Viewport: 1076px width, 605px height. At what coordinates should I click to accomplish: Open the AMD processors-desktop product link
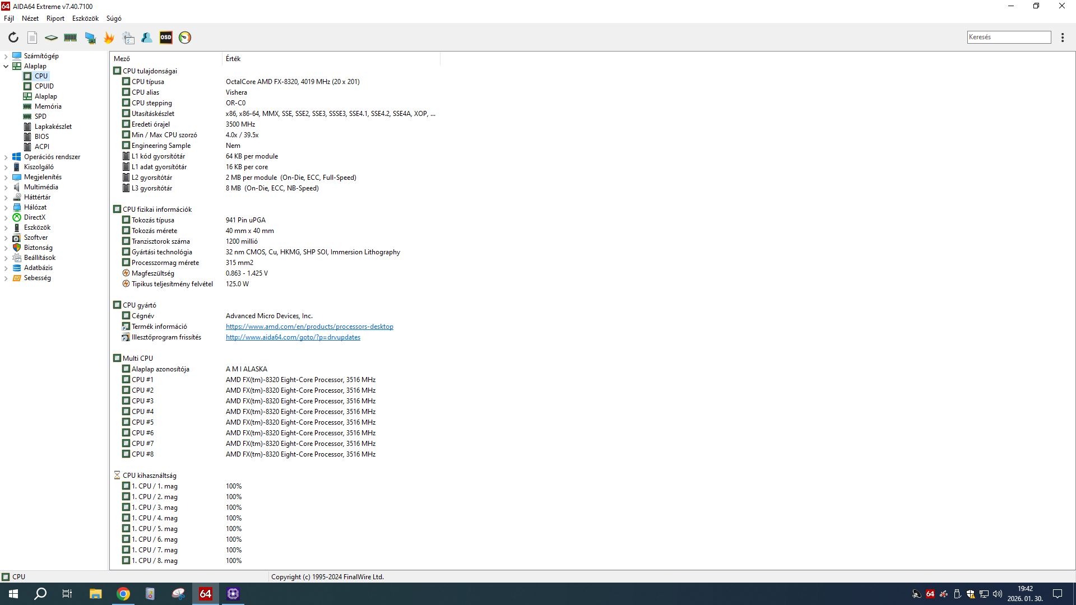[309, 327]
